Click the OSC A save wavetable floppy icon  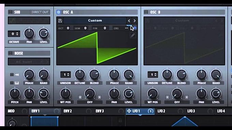60,21
